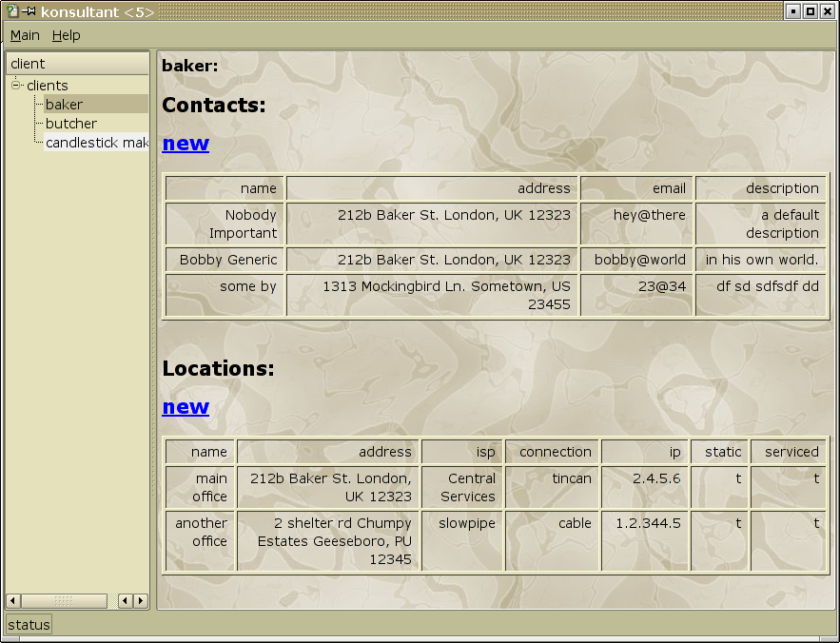Image resolution: width=840 pixels, height=643 pixels.
Task: Add a new contact via link
Action: (x=186, y=143)
